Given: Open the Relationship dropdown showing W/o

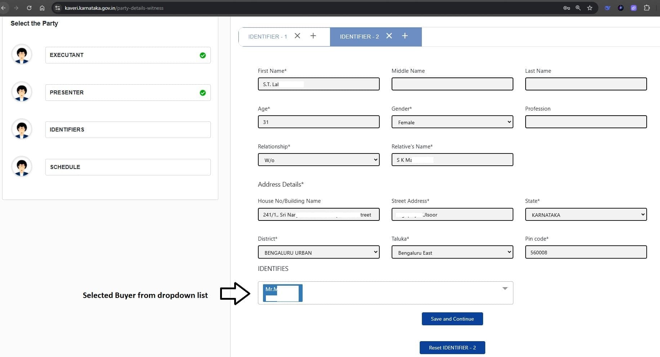Looking at the screenshot, I should tap(318, 160).
